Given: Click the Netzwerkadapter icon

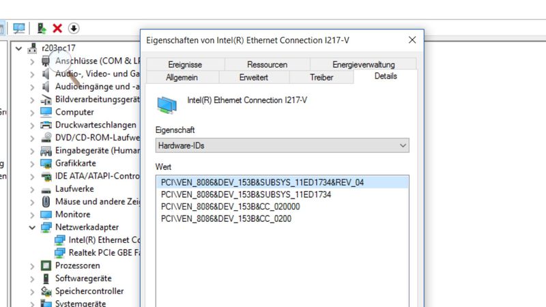Looking at the screenshot, I should pos(46,227).
